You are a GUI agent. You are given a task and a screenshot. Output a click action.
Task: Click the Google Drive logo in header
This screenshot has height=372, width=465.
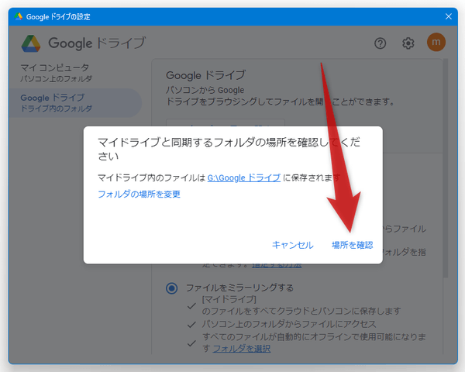tap(31, 43)
